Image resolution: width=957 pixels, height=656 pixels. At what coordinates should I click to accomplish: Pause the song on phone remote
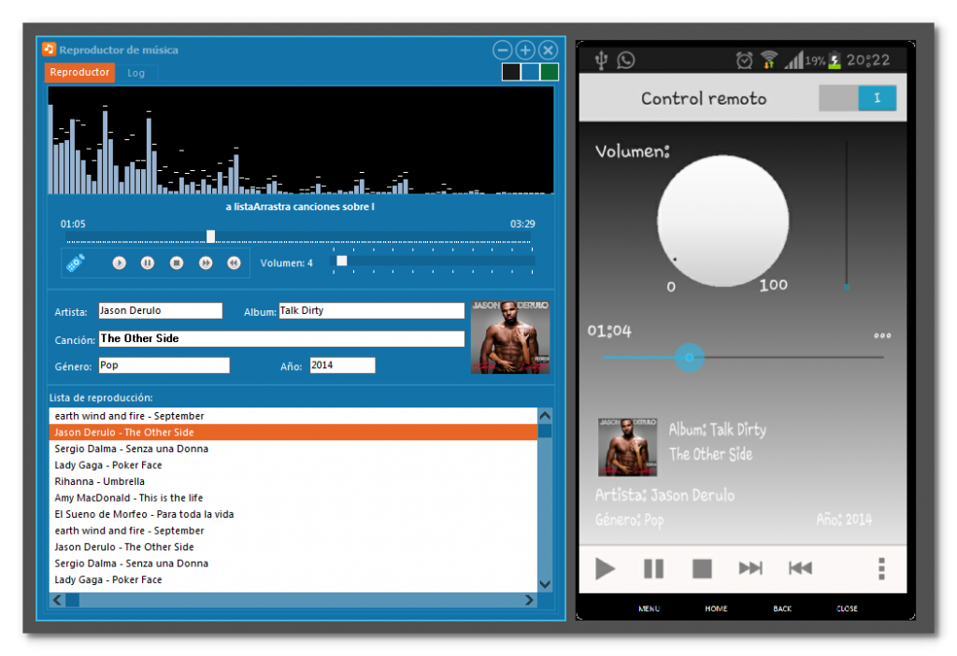click(653, 569)
